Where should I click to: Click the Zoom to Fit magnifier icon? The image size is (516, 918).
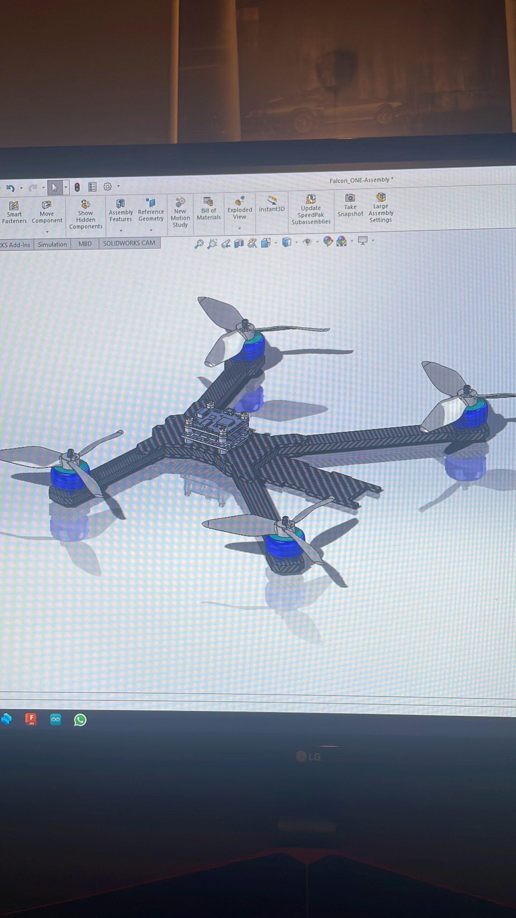pos(199,244)
